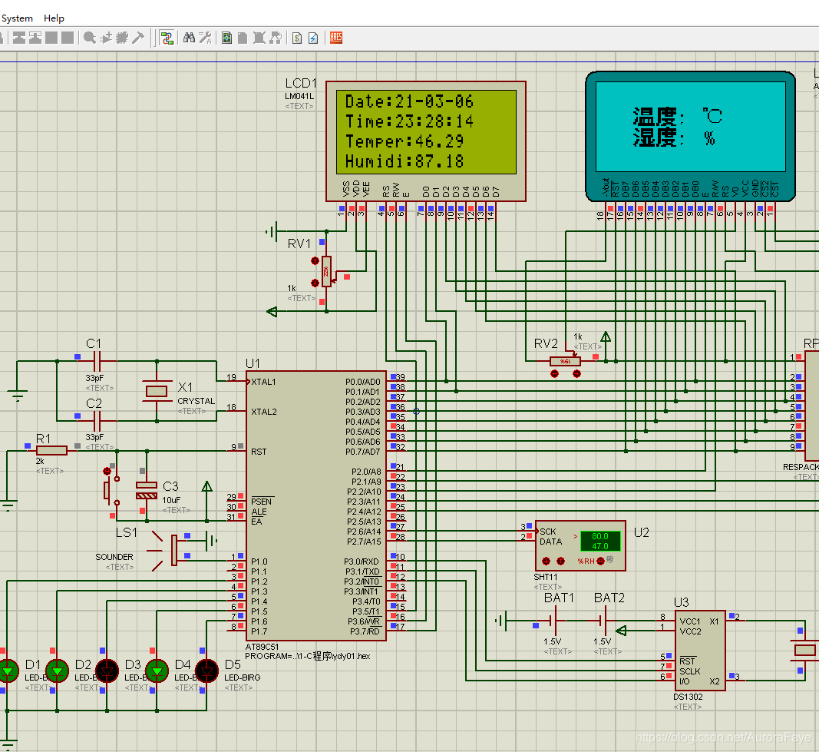
Task: Select the AT89C51 microcontroller U1 body
Action: [316, 506]
